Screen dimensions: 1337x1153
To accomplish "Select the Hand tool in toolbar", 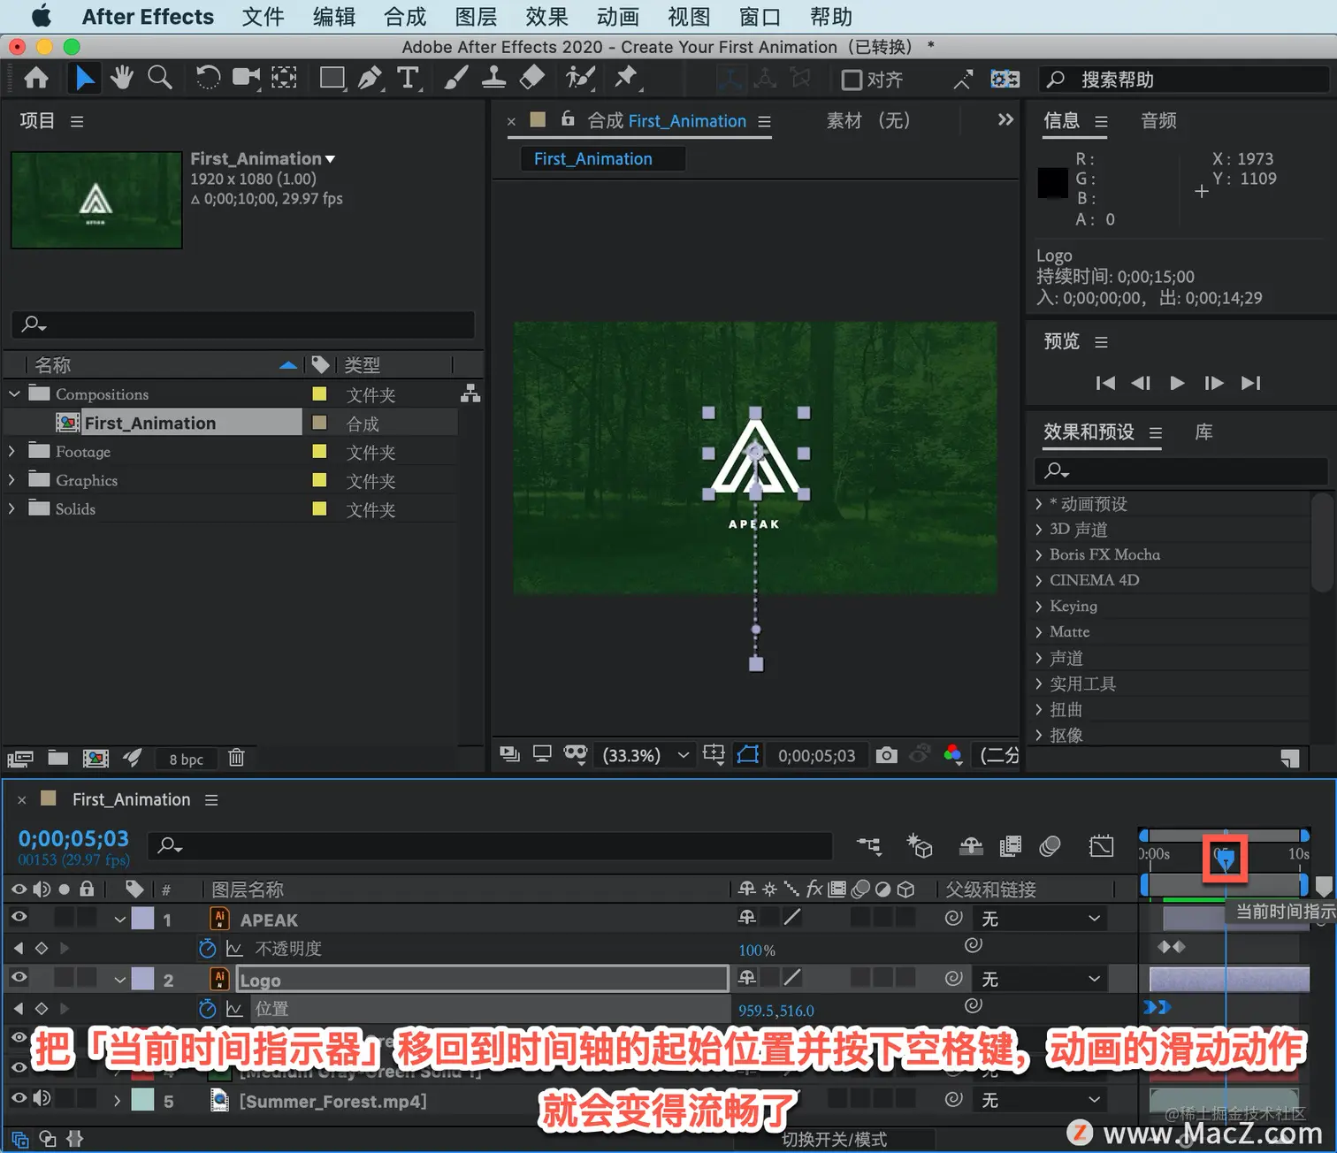I will pyautogui.click(x=122, y=79).
